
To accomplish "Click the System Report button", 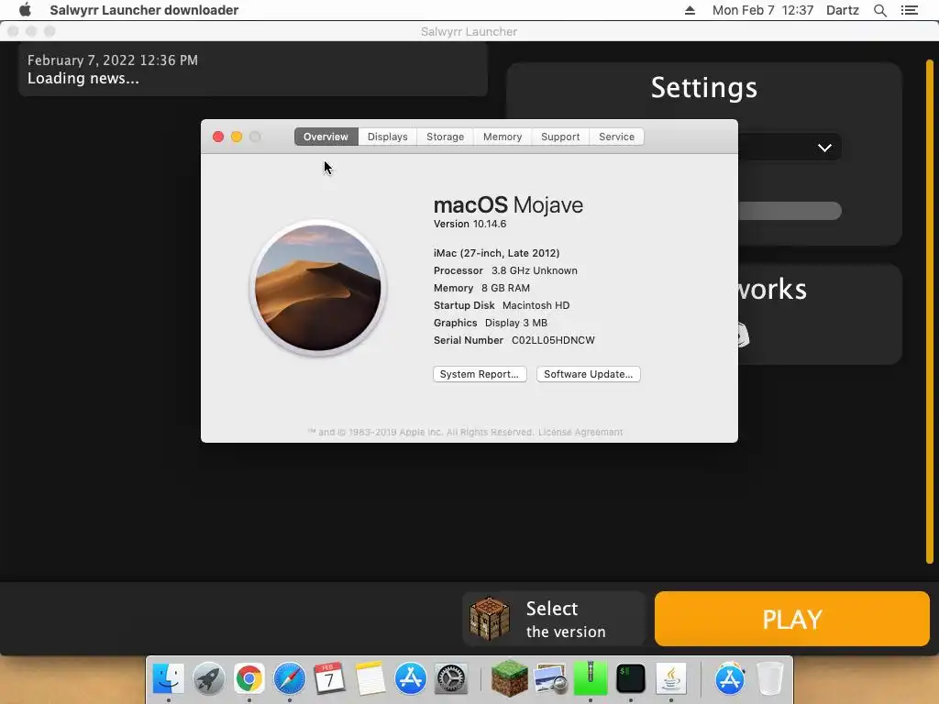I will (480, 374).
